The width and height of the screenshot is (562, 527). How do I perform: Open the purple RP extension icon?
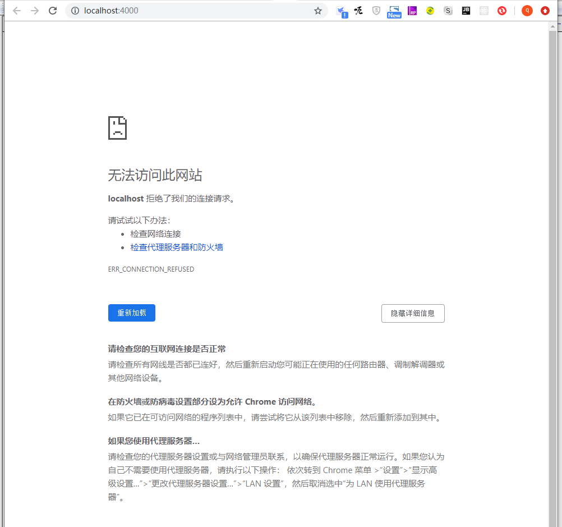pyautogui.click(x=412, y=11)
